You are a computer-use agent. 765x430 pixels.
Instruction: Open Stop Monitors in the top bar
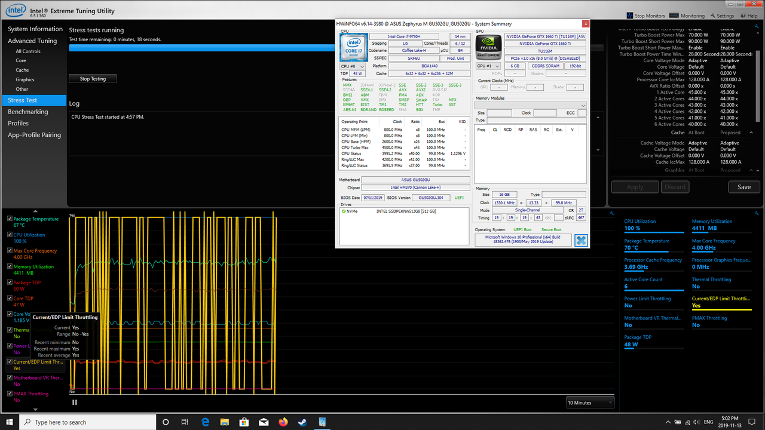click(645, 16)
